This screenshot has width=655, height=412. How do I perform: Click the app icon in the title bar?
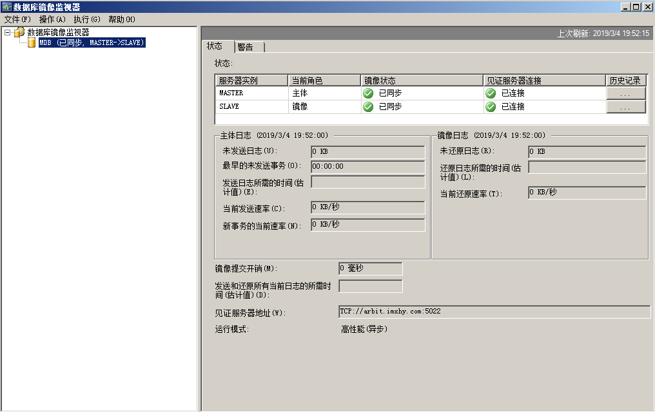[6, 6]
